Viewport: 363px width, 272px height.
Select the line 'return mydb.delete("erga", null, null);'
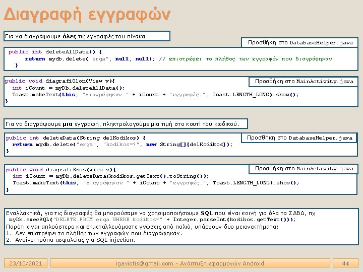[90, 59]
